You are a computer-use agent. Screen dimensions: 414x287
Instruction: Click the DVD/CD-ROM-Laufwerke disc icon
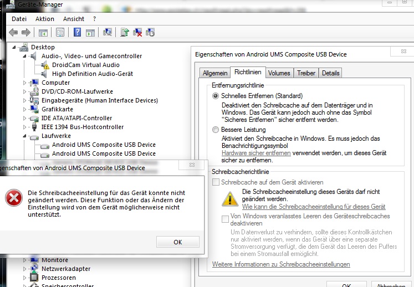pos(34,91)
